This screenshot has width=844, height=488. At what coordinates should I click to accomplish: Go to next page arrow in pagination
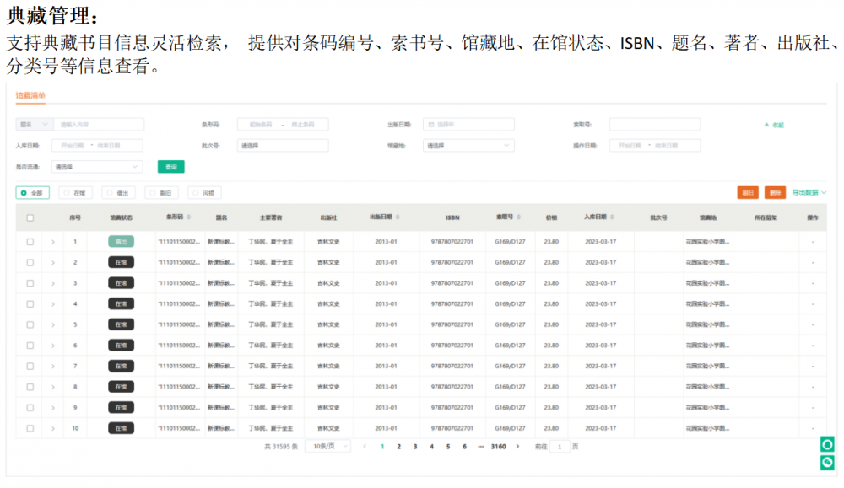tap(517, 447)
